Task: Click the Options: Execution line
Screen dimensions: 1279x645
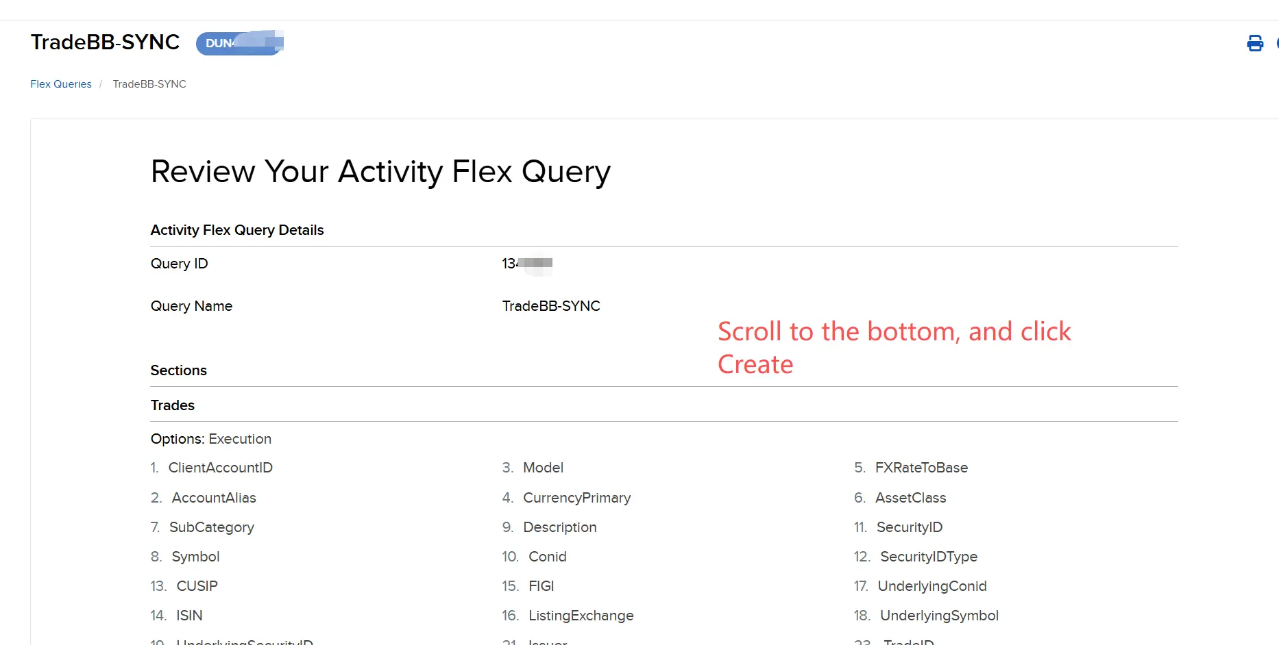Action: [211, 439]
